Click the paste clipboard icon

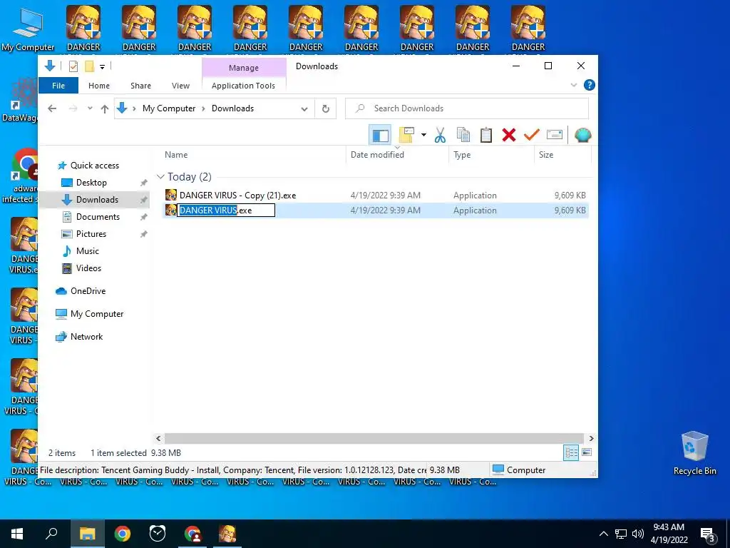click(x=486, y=135)
